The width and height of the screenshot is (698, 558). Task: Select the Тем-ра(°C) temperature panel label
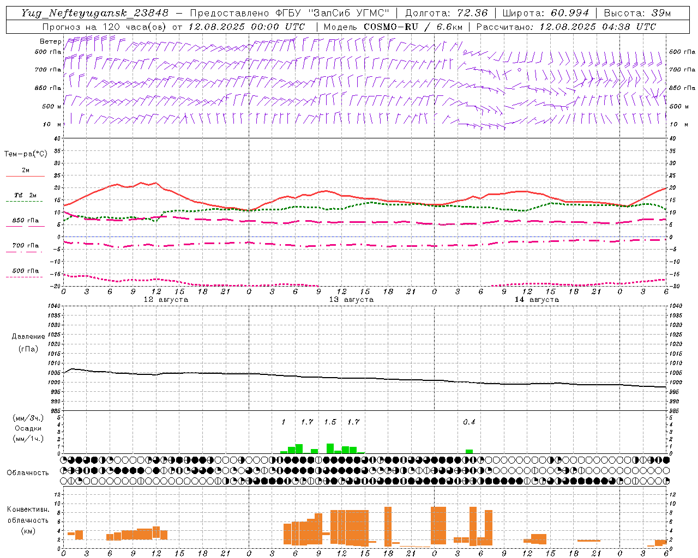[26, 154]
